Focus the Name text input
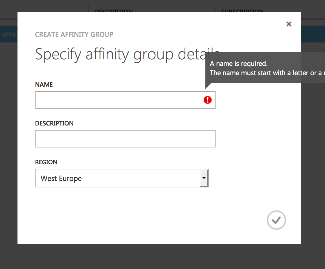The width and height of the screenshot is (325, 269). tap(118, 100)
